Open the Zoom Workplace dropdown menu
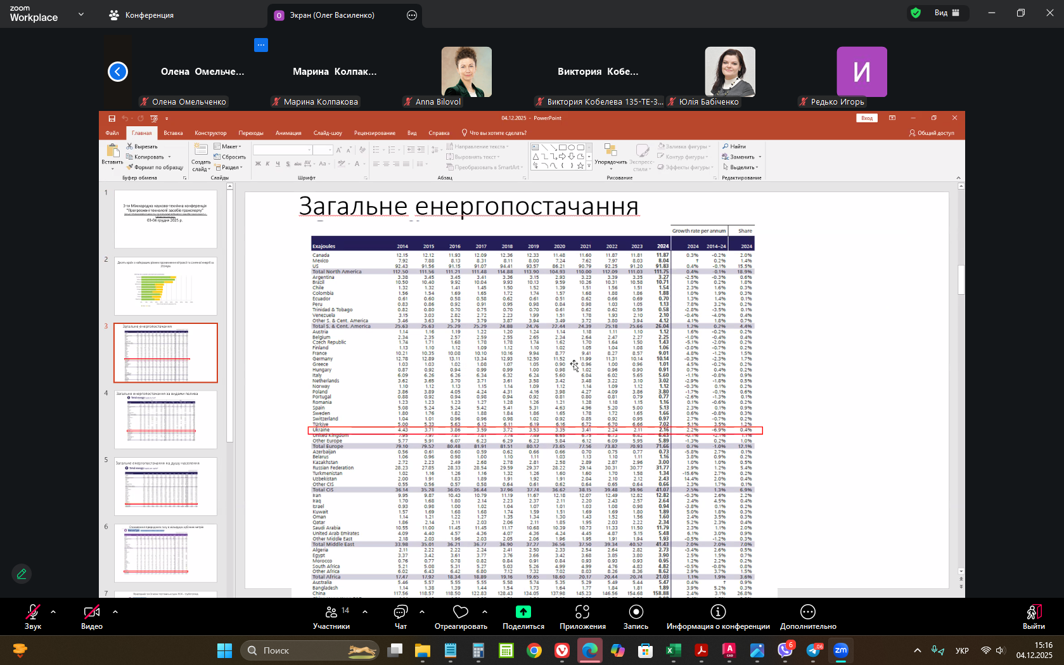This screenshot has height=665, width=1064. [x=80, y=14]
